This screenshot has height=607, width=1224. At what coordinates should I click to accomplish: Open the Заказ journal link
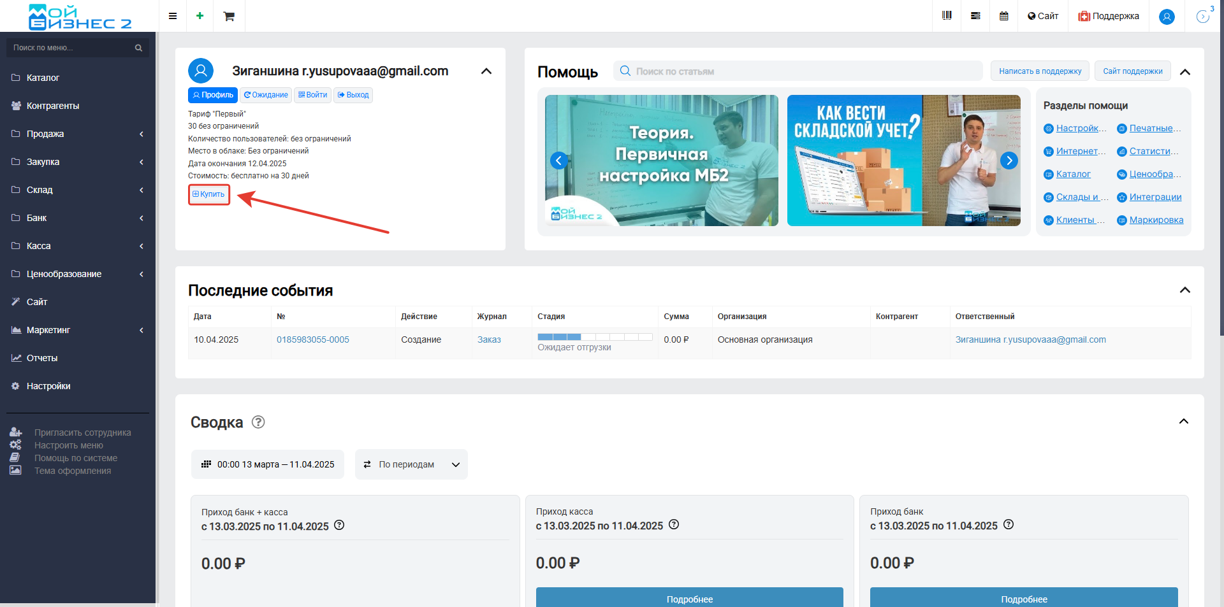[x=489, y=339]
